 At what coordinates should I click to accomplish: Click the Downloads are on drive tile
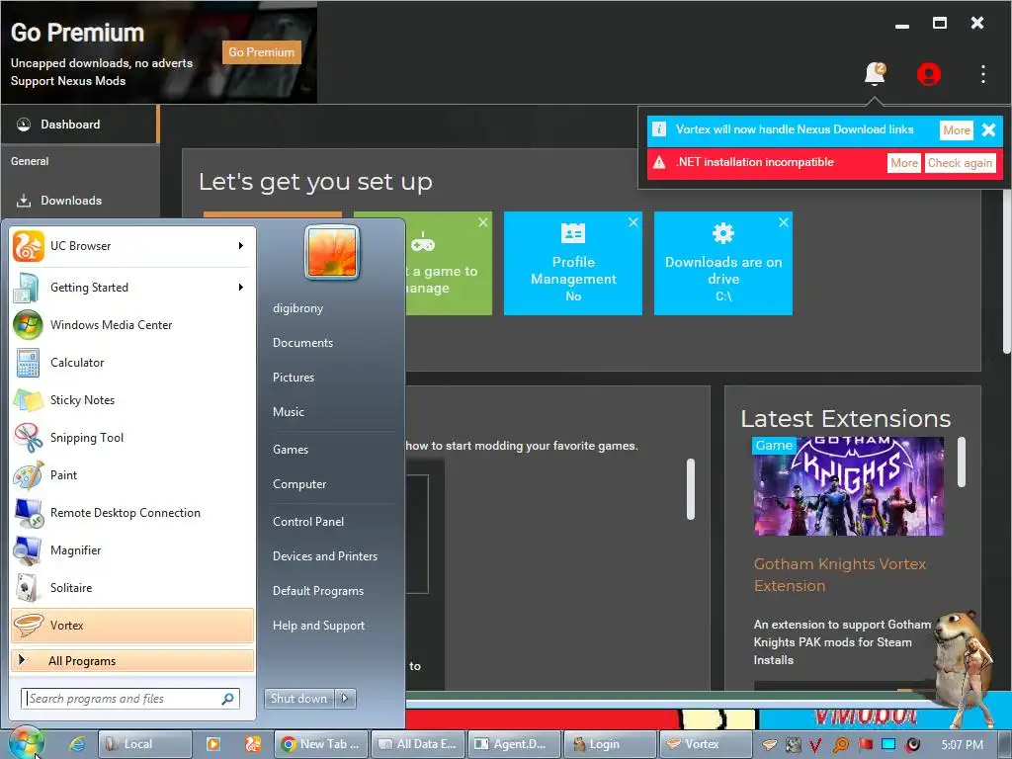coord(722,263)
